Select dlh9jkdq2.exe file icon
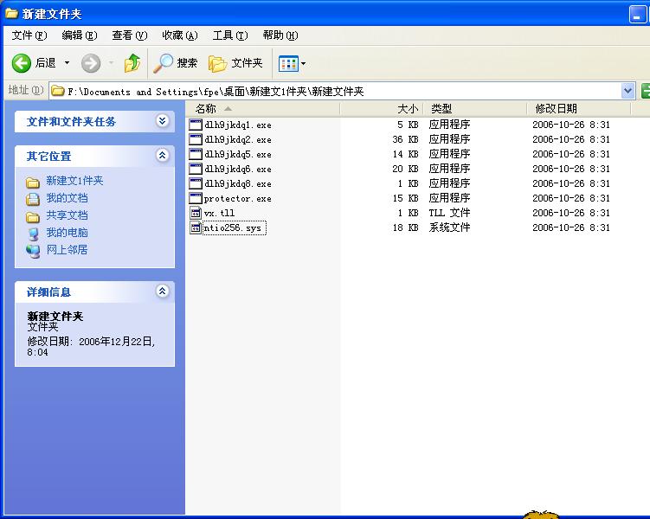The height and width of the screenshot is (519, 650). pos(196,139)
